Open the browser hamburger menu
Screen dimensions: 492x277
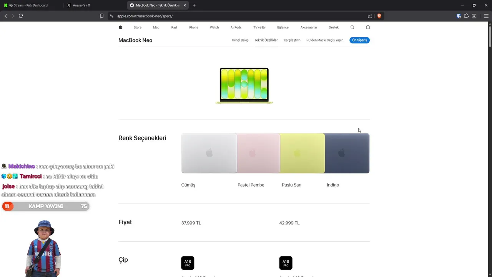486,16
